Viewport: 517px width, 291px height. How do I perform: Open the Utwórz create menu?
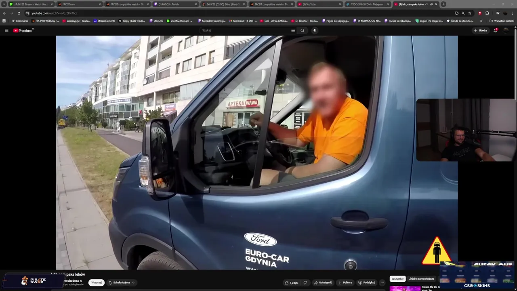click(x=481, y=30)
